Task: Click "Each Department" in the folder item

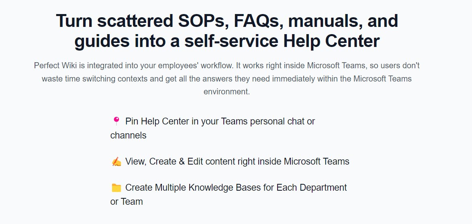Action: [x=312, y=187]
